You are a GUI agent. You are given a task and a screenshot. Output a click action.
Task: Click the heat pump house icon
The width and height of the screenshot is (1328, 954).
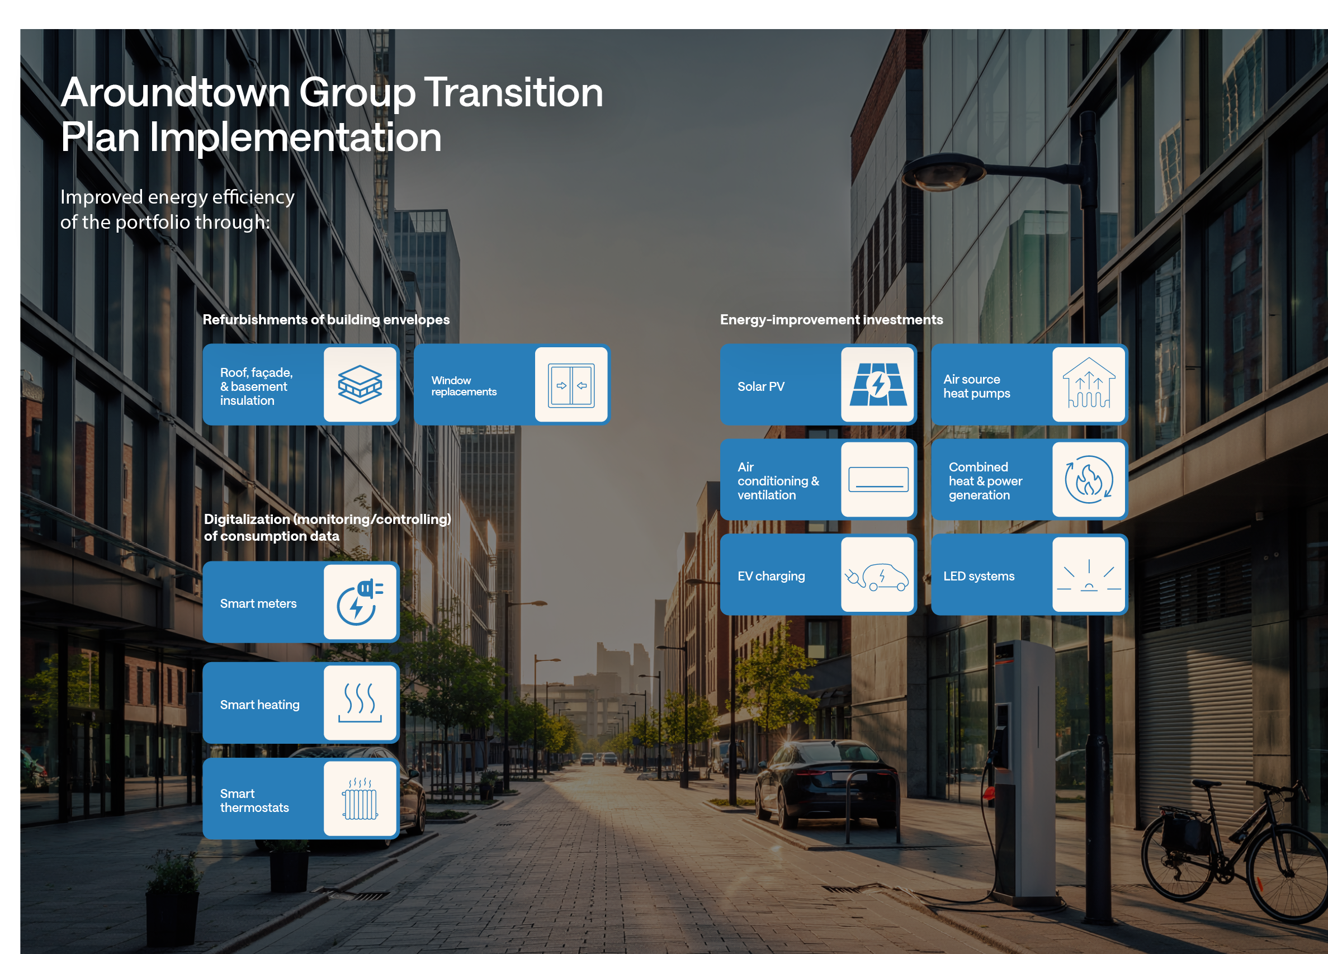[x=1089, y=384]
